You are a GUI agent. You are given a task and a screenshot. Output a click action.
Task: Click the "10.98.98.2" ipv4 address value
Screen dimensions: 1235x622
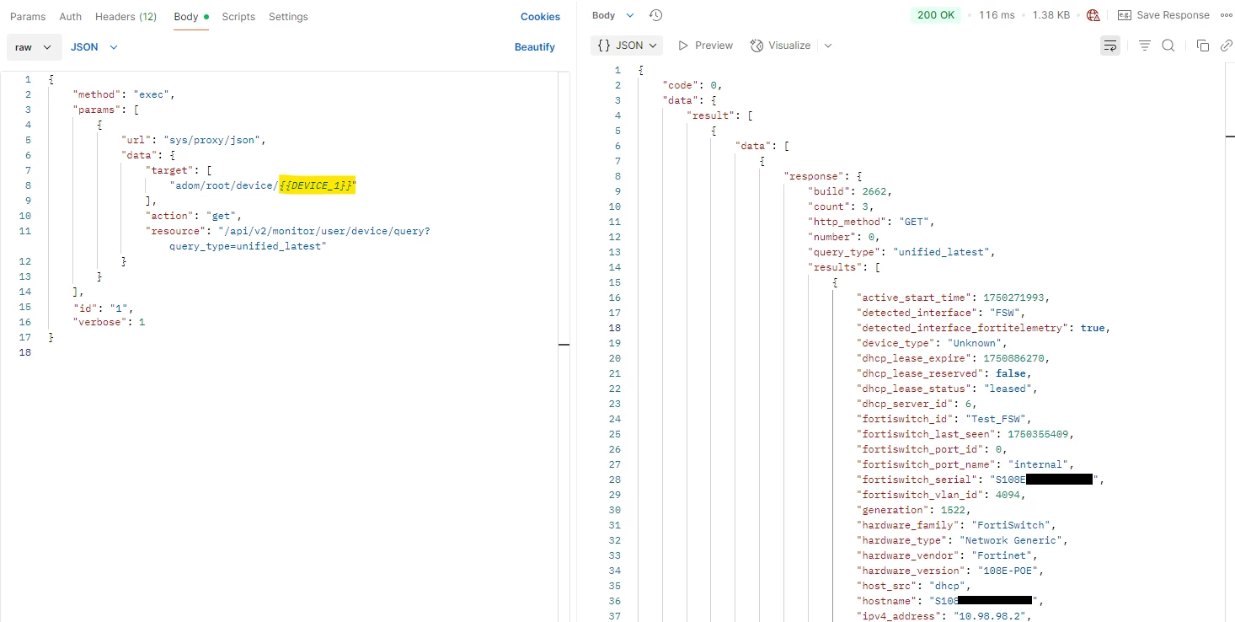[992, 616]
